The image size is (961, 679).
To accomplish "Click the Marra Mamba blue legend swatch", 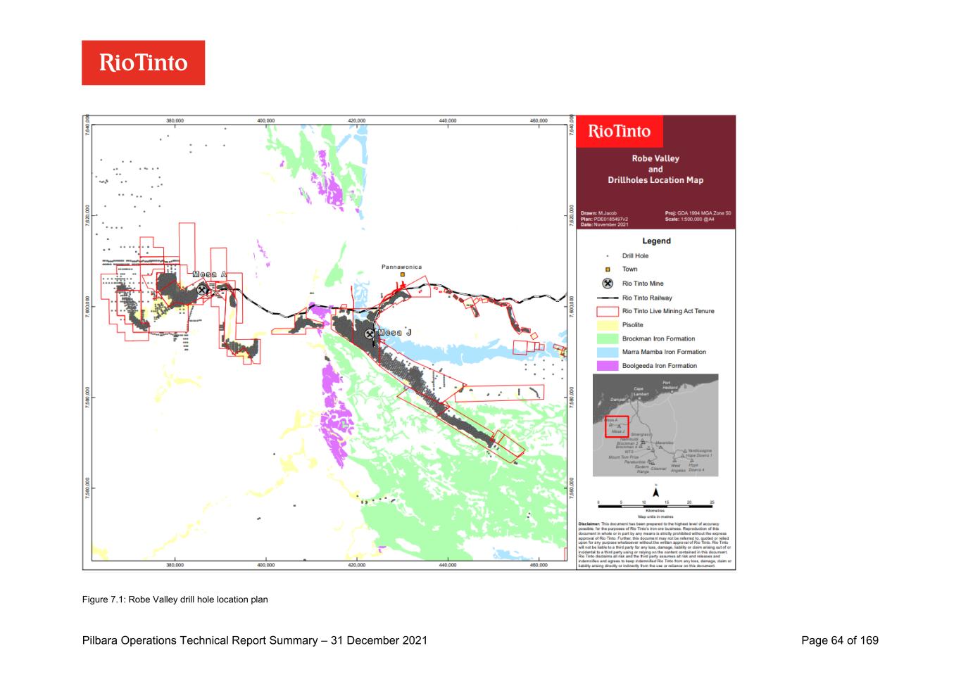I will pyautogui.click(x=608, y=352).
